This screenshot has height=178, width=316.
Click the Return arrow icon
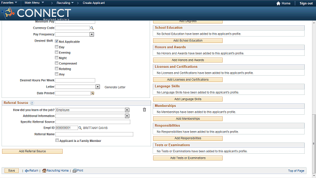[27, 171]
